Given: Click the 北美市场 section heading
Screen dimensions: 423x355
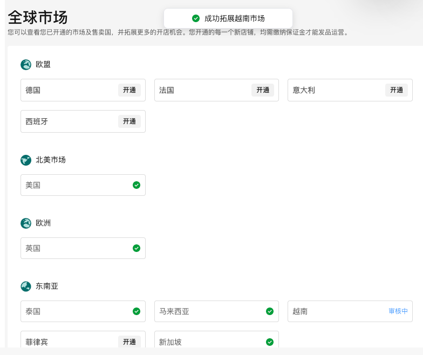Looking at the screenshot, I should (51, 160).
